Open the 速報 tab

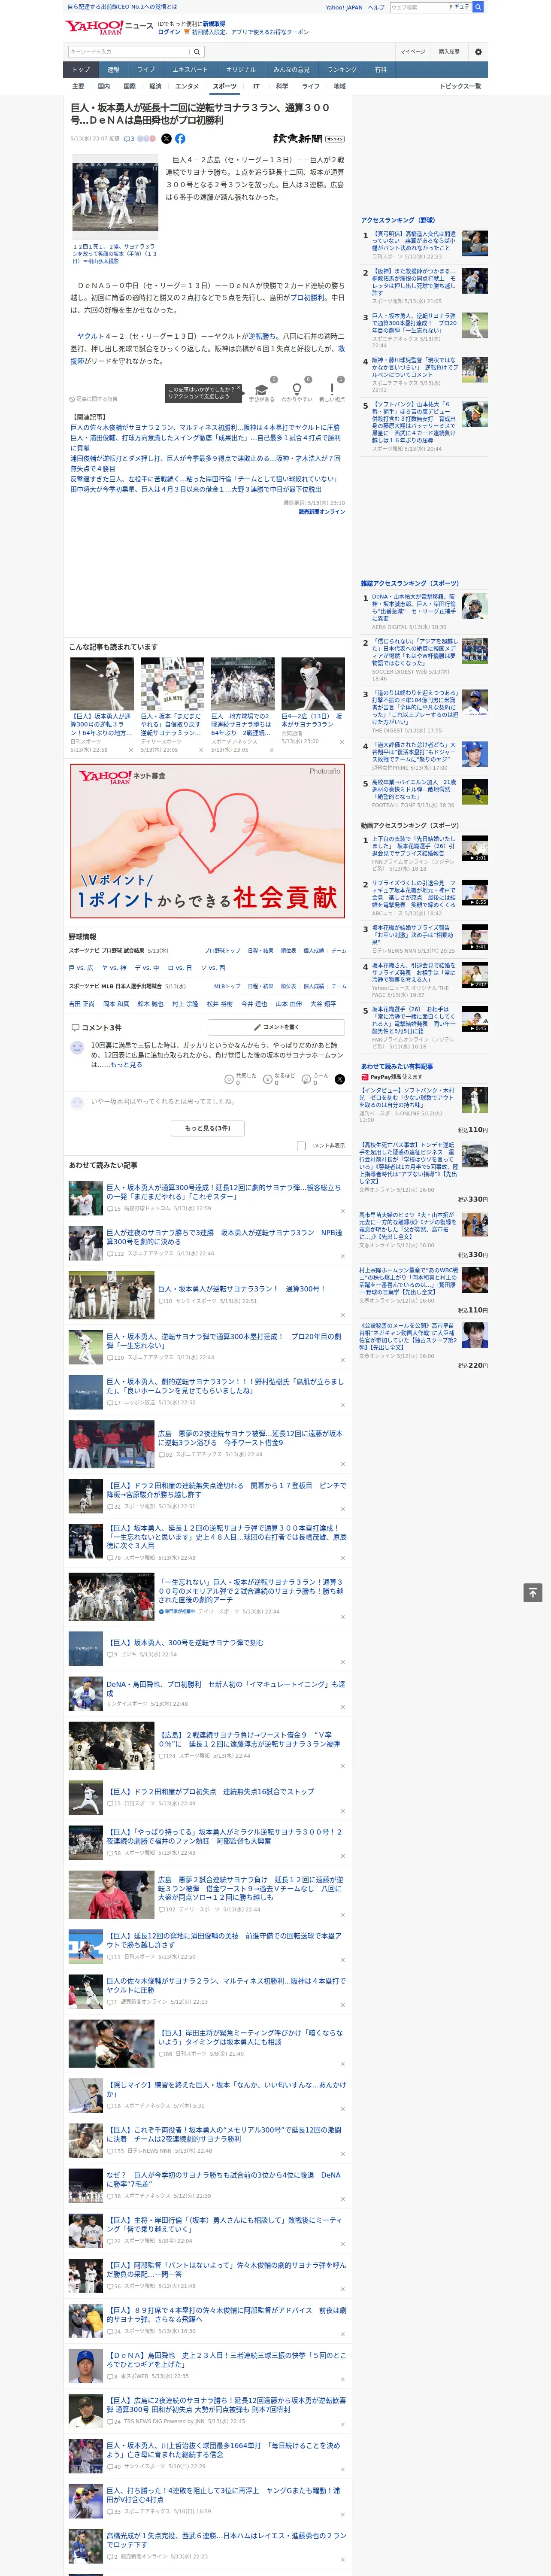[113, 70]
